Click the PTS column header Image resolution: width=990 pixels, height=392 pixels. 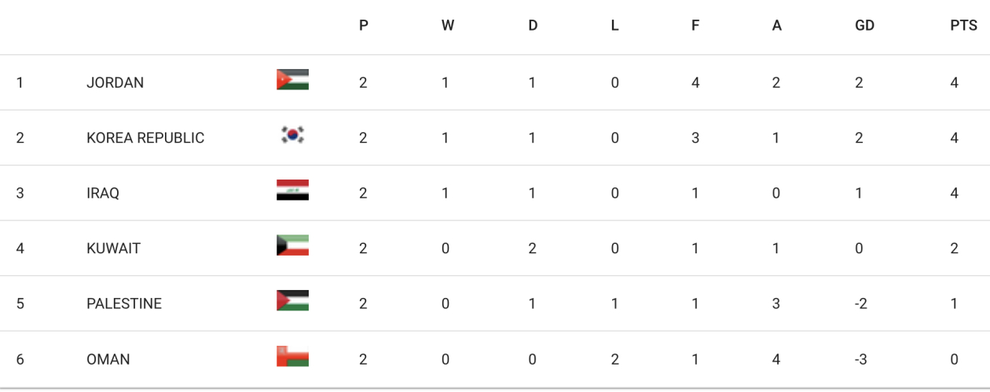(963, 26)
